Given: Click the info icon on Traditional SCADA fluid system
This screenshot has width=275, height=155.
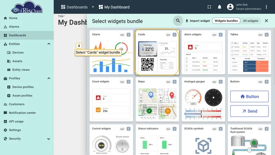Looking at the screenshot, I should pyautogui.click(x=266, y=129).
